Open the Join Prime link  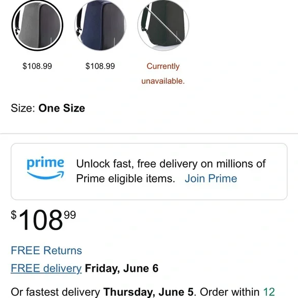pyautogui.click(x=211, y=178)
